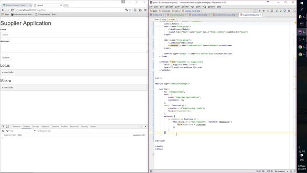This screenshot has height=173, width=307.
Task: Open the Windows action center notifications
Action: coord(302,155)
